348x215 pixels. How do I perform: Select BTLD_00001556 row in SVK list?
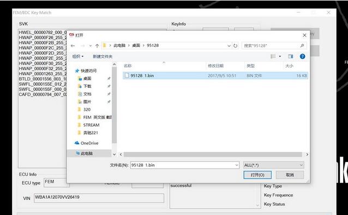(x=43, y=79)
